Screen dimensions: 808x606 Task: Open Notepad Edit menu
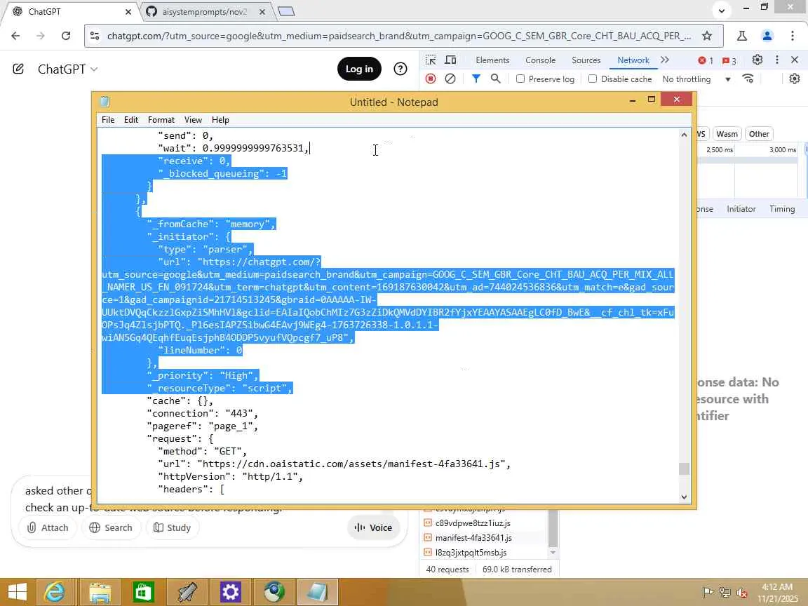coord(131,119)
